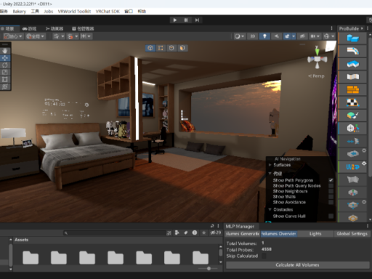Select the Rect tool
372x279 pixels.
[5, 79]
